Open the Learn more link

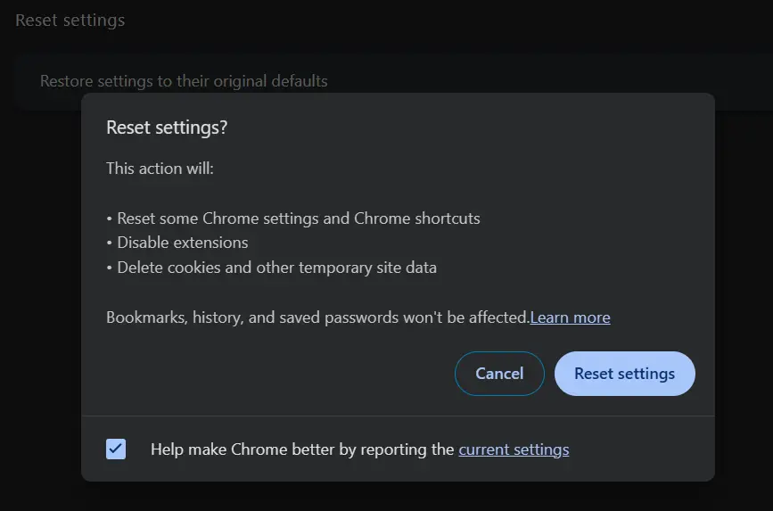(x=570, y=317)
